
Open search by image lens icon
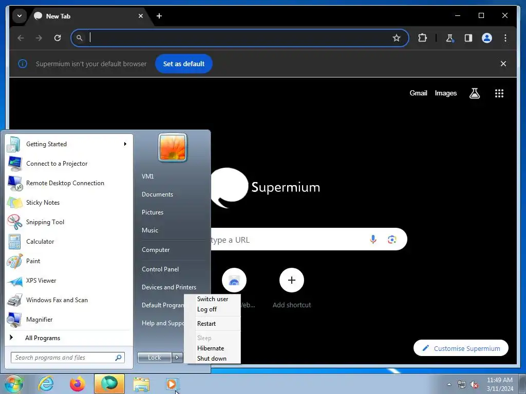tap(392, 239)
